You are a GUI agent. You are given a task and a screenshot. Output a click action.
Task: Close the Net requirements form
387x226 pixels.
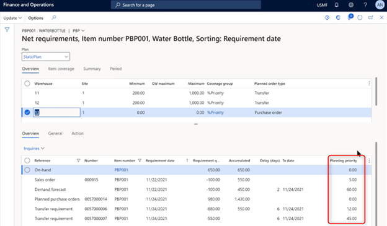[x=381, y=17]
